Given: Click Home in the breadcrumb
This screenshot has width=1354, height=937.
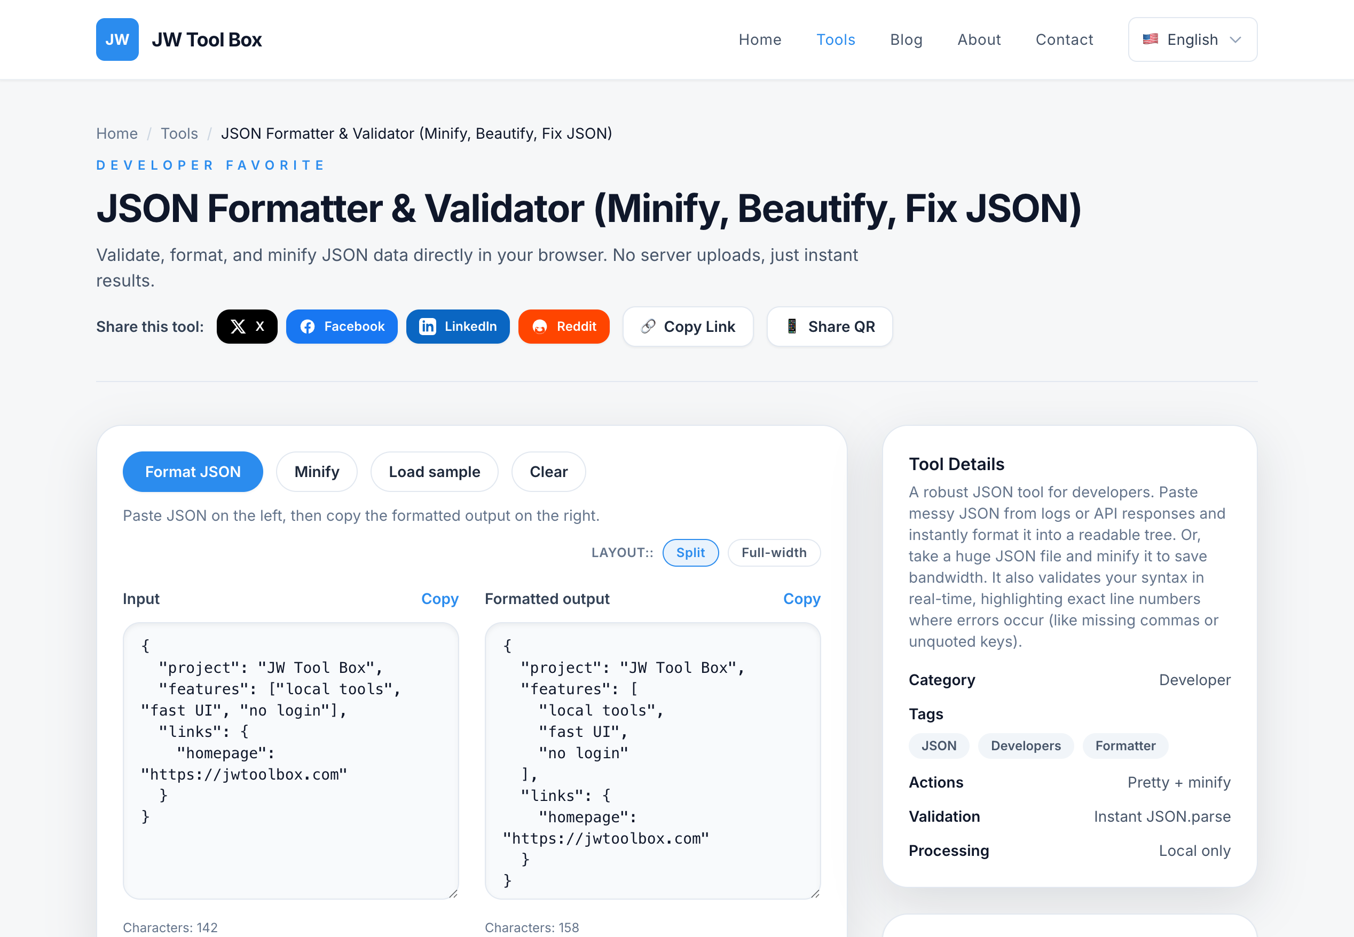Looking at the screenshot, I should 117,133.
